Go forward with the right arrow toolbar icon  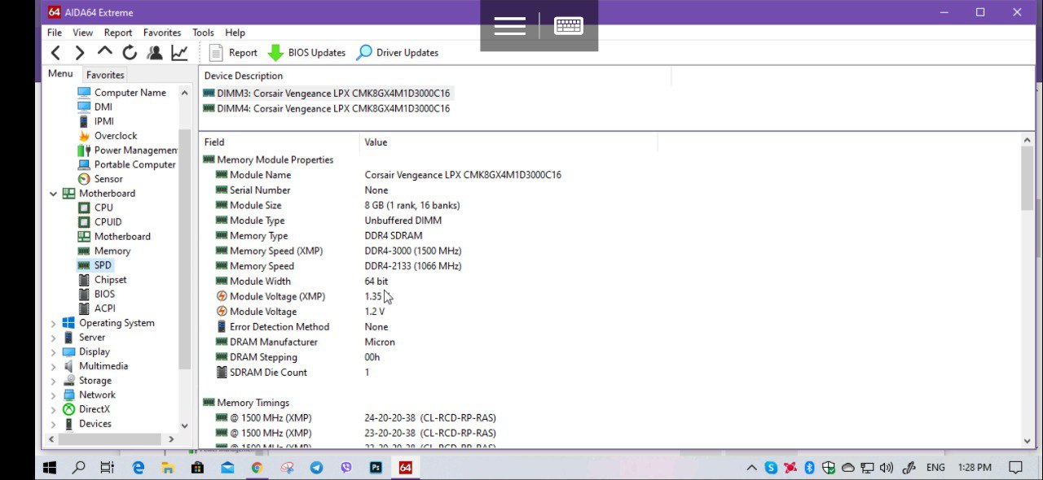[x=80, y=53]
